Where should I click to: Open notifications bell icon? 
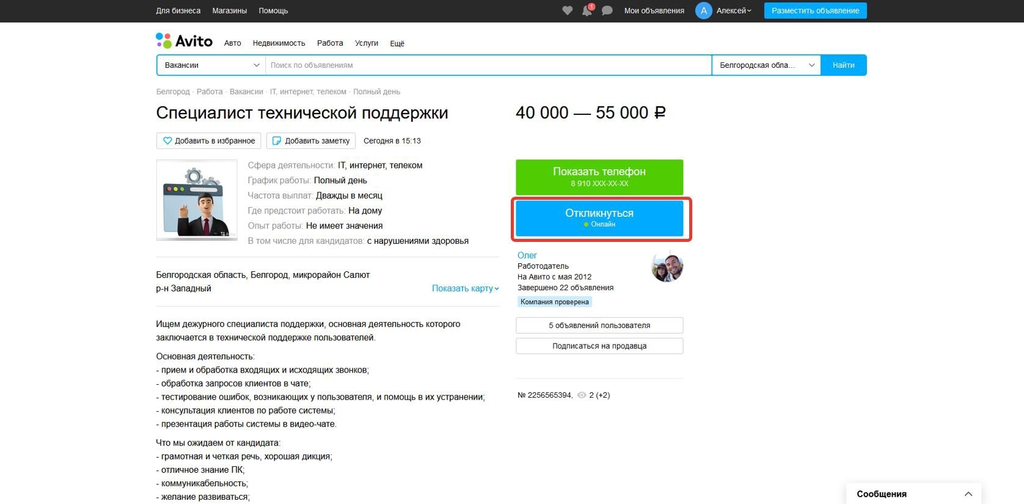click(587, 10)
